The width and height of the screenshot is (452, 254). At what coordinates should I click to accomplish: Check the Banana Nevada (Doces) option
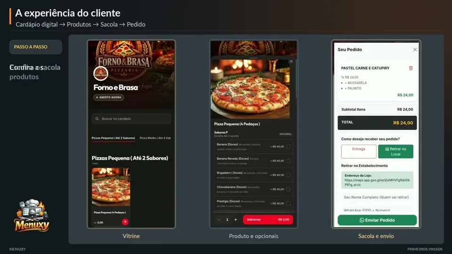[x=288, y=161]
